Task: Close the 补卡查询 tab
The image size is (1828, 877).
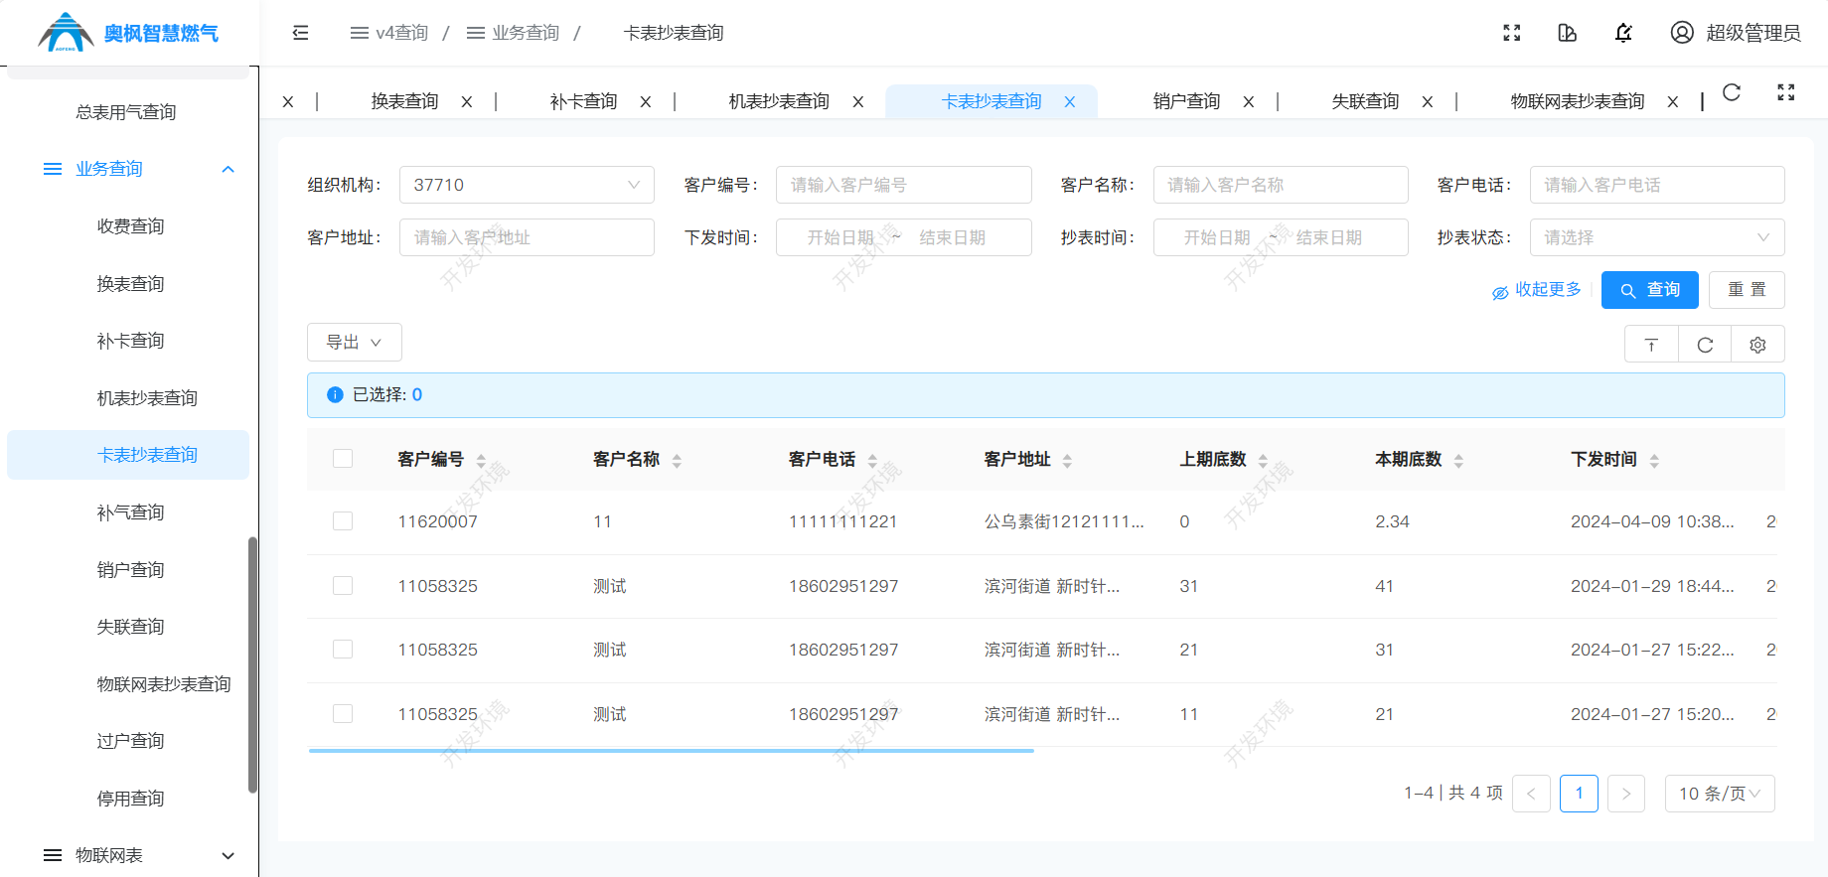Action: pyautogui.click(x=646, y=101)
